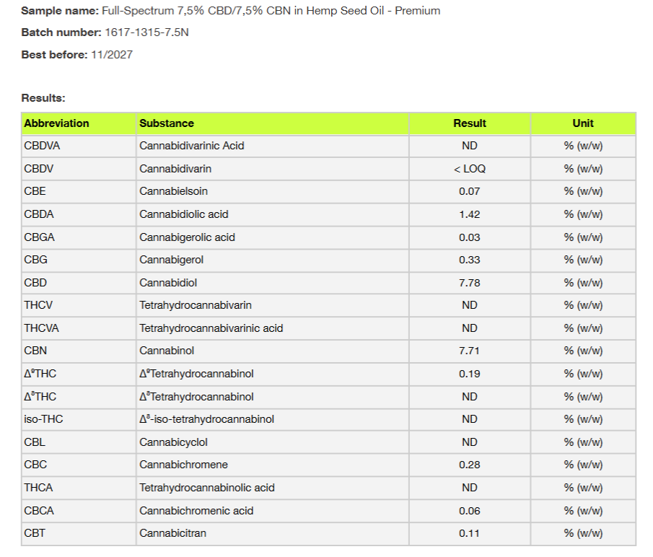653x557 pixels.
Task: Click the Substance column header
Action: click(x=167, y=123)
